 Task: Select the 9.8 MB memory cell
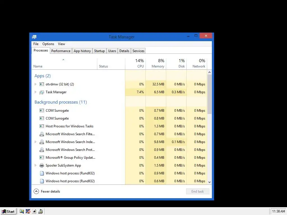(156, 142)
